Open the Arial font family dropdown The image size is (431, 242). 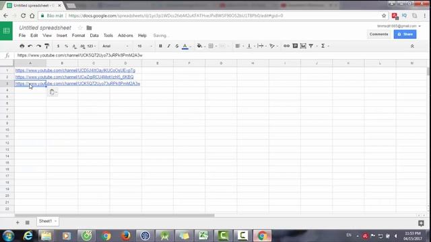pyautogui.click(x=115, y=46)
